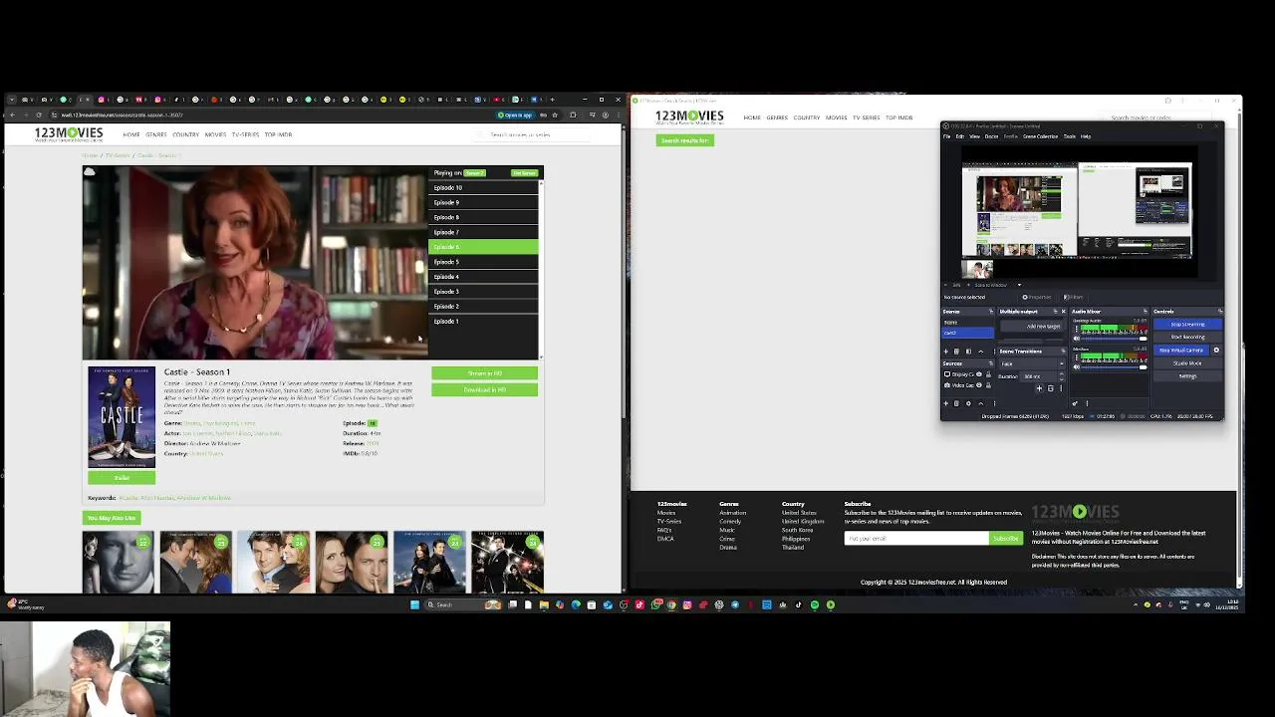This screenshot has height=717, width=1275.
Task: Mute Mic/Aux speaker icon in mixer
Action: (x=1076, y=367)
